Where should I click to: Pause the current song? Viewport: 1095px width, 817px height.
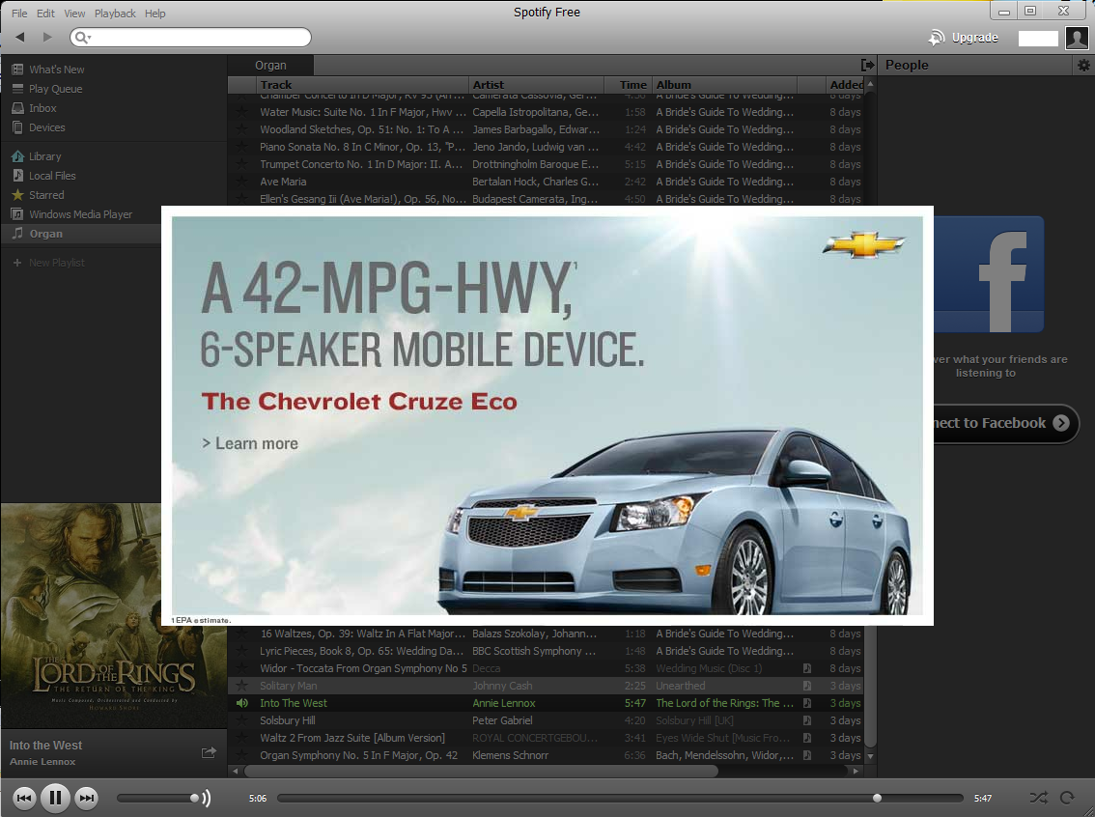coord(55,798)
